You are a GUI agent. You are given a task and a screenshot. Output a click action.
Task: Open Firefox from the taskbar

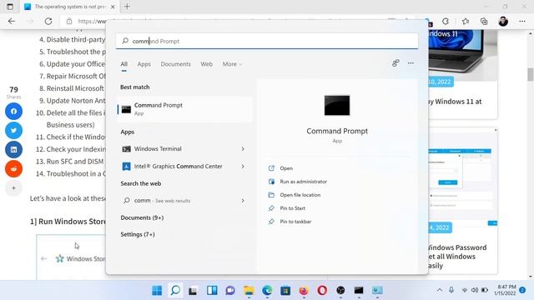pyautogui.click(x=304, y=291)
